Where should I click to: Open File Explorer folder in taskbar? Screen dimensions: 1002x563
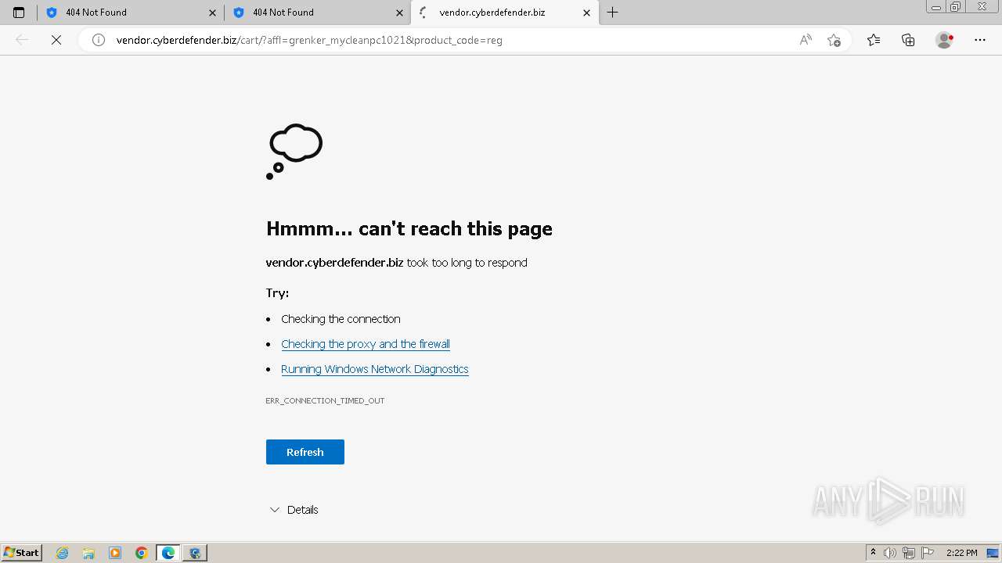pyautogui.click(x=88, y=553)
